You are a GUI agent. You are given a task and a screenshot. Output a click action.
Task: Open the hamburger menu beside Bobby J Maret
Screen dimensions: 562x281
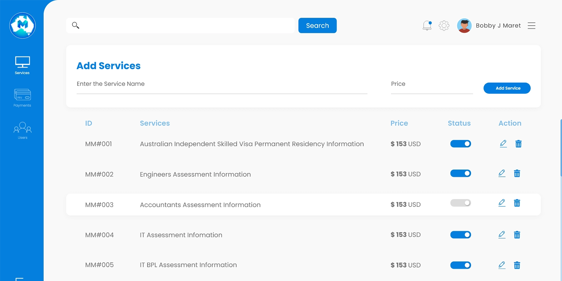(x=531, y=26)
